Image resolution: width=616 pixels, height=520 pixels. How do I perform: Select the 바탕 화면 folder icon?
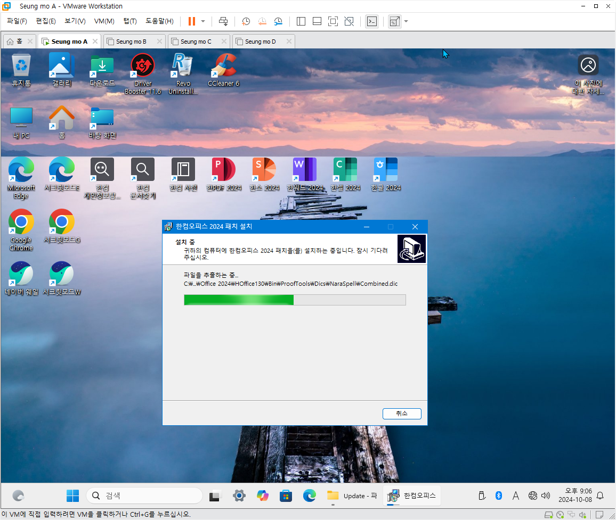click(102, 122)
